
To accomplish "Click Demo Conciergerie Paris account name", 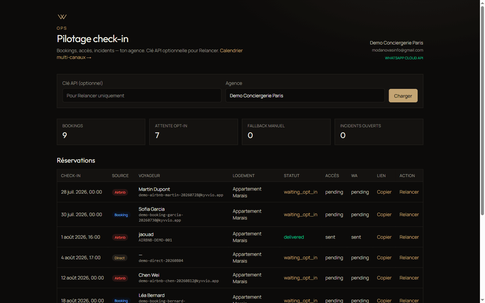I will click(396, 43).
